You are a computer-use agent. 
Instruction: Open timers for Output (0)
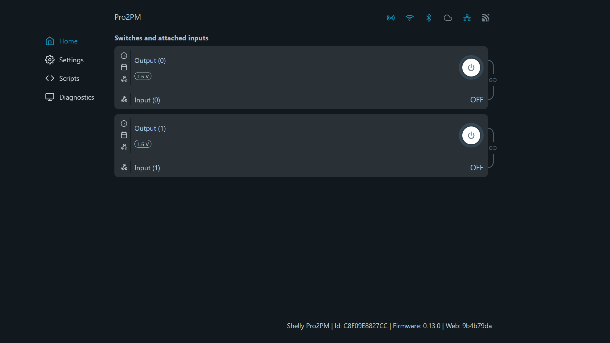(x=124, y=56)
